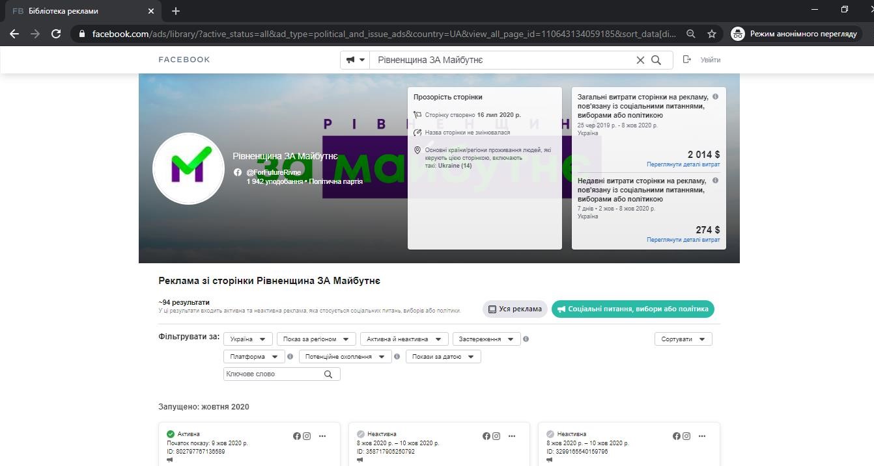Close the Бібліотека реклами tab
This screenshot has height=466, width=874.
[x=151, y=11]
